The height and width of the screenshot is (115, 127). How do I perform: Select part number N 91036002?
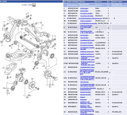72,21
